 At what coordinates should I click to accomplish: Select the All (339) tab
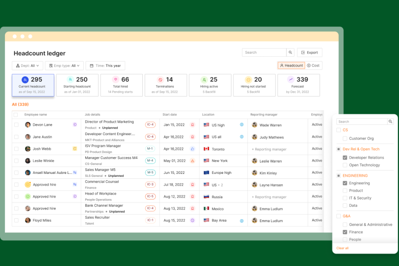20,104
